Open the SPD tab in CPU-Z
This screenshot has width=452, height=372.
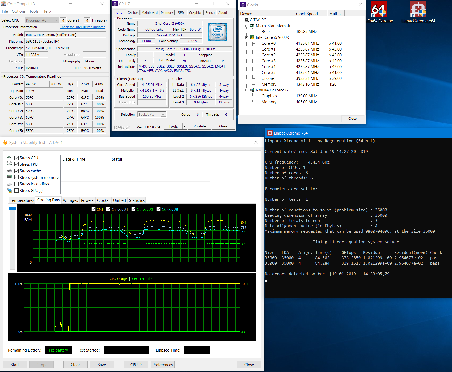pyautogui.click(x=181, y=12)
